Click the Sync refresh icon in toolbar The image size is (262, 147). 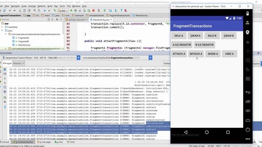(5, 11)
